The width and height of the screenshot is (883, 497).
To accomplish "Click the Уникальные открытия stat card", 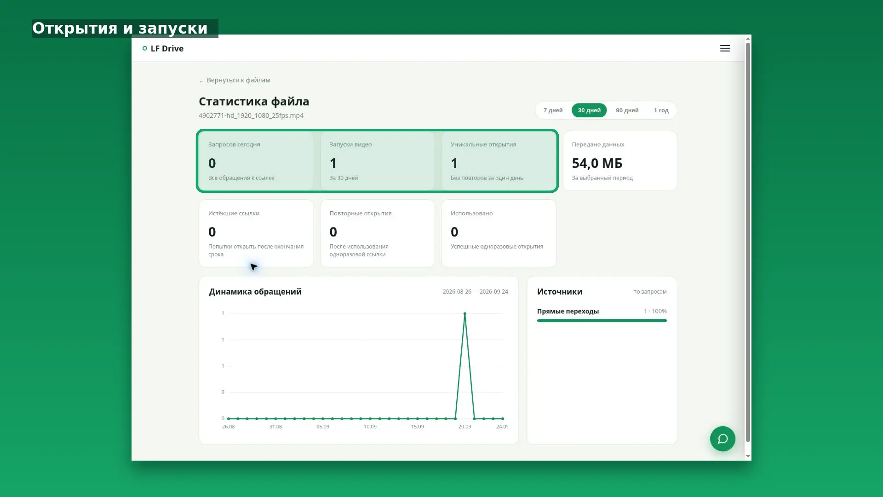I will (499, 161).
